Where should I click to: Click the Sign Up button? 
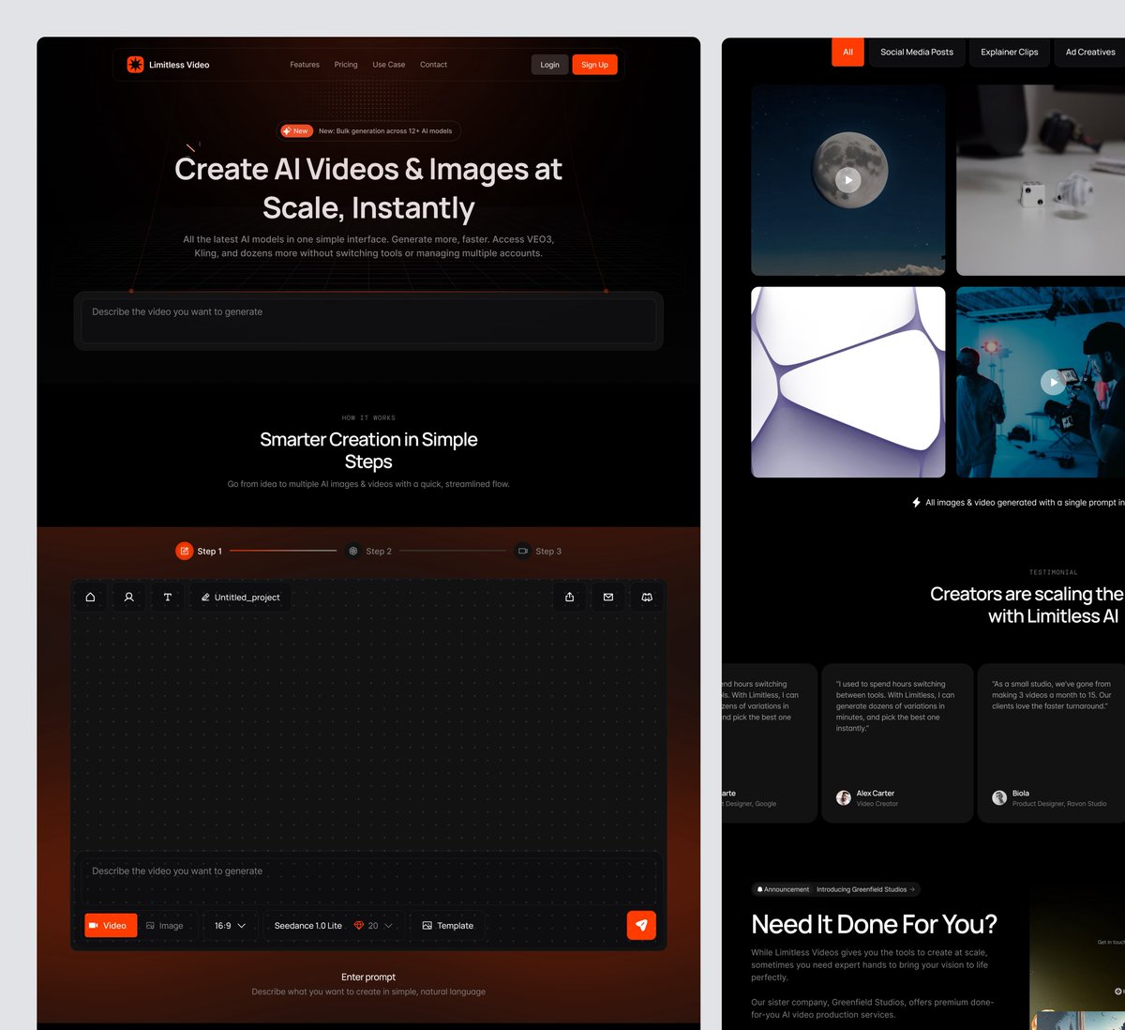(x=594, y=65)
